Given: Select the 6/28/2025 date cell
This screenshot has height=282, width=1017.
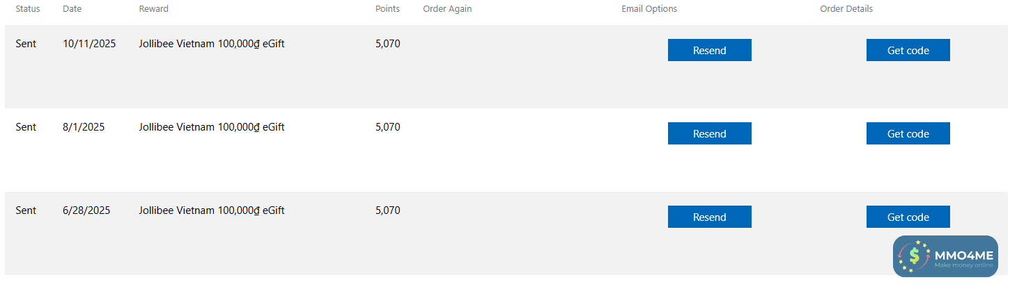Looking at the screenshot, I should click(86, 210).
